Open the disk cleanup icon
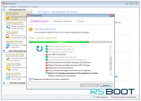 pos(8,37)
